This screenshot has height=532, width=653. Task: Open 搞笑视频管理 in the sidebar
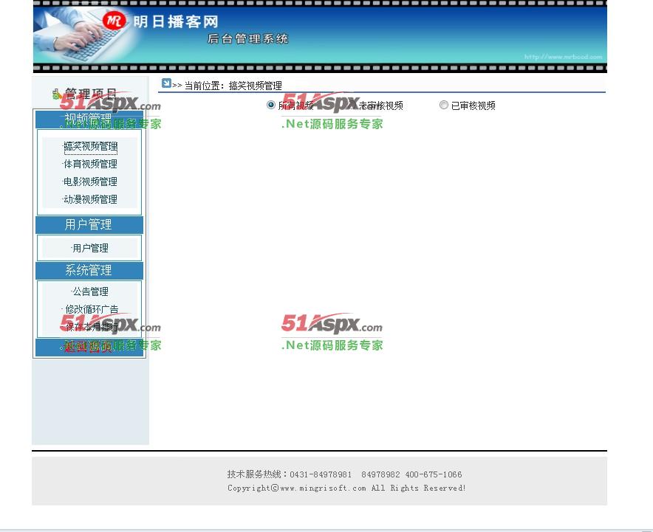[90, 146]
